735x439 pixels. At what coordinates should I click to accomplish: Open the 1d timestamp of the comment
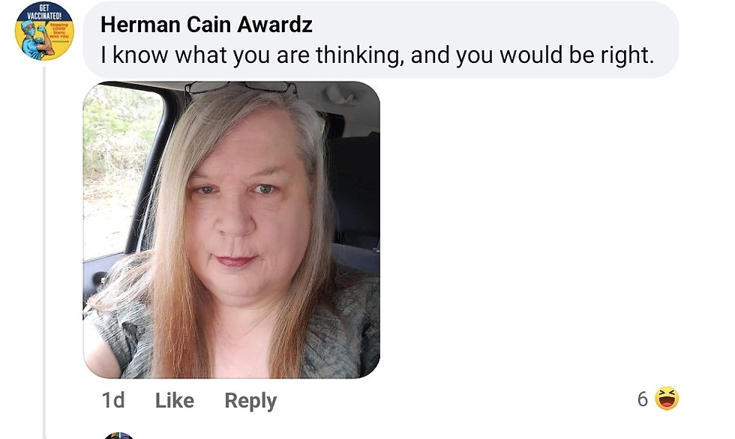click(x=113, y=401)
